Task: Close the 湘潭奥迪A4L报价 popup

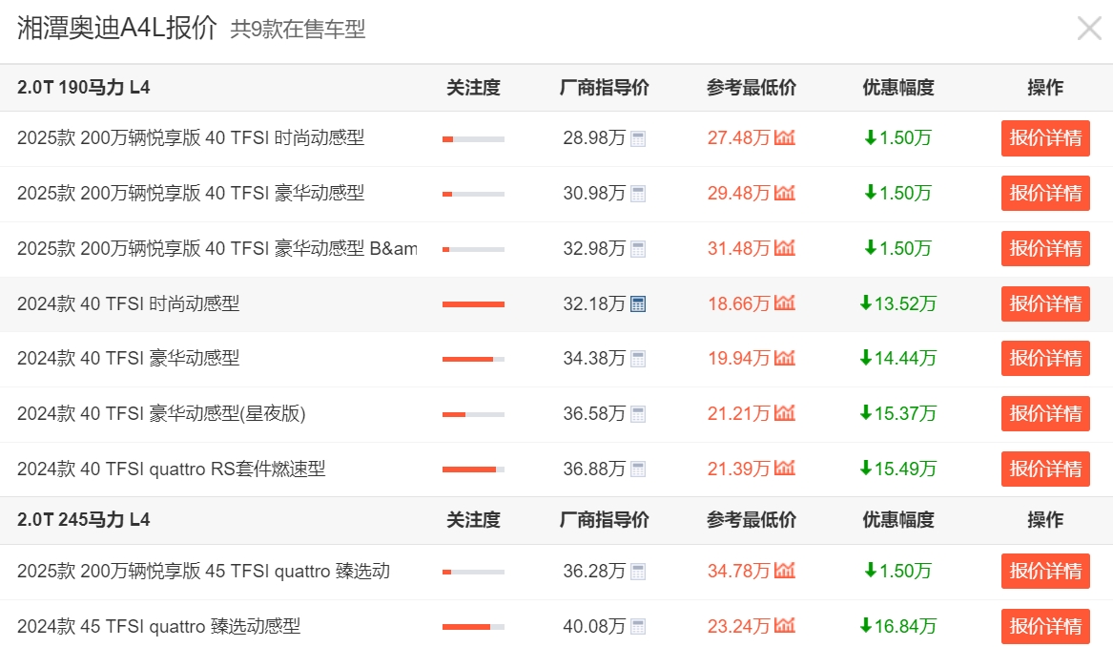Action: (1089, 29)
